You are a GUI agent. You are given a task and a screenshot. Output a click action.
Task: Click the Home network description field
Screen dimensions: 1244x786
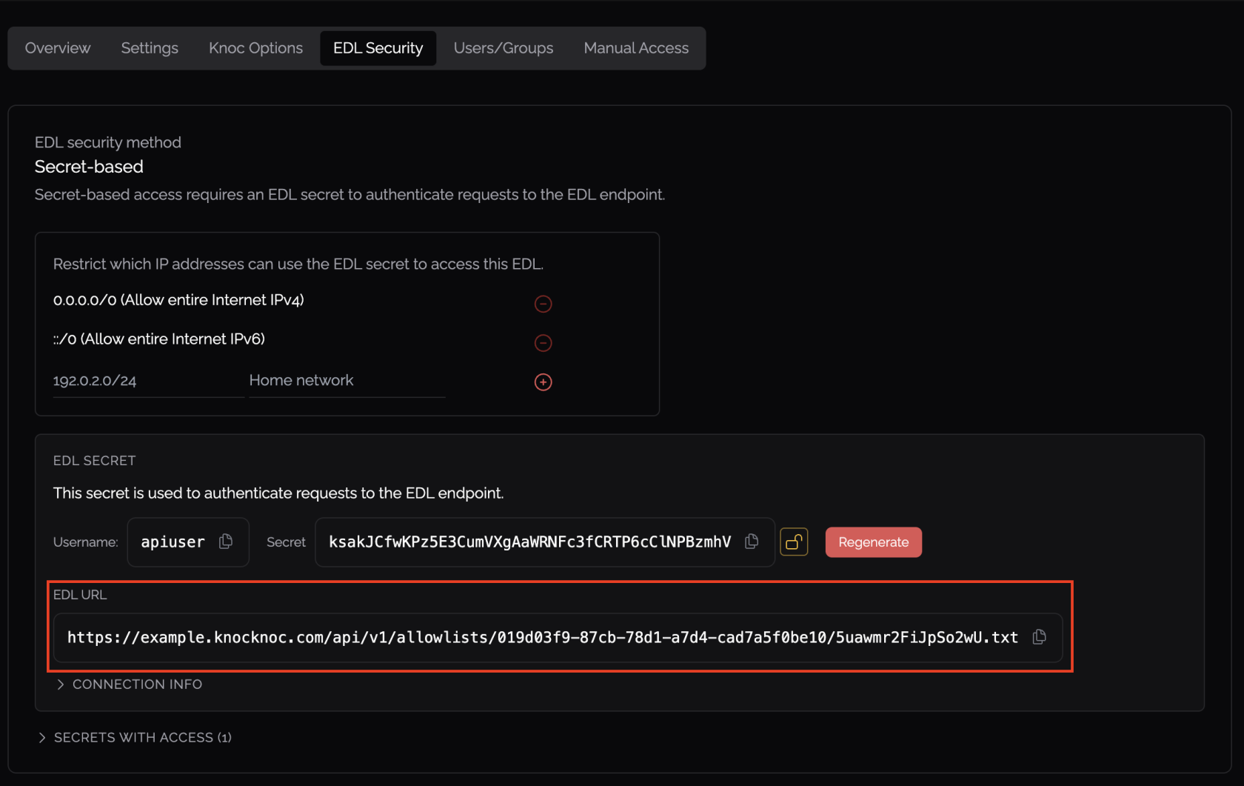coord(346,380)
